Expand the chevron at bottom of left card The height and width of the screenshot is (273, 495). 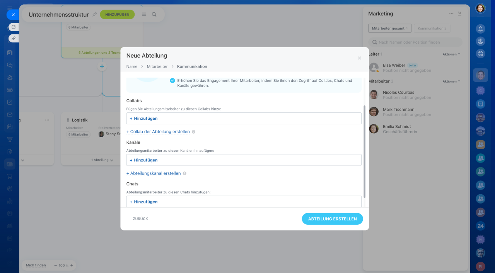[22, 160]
